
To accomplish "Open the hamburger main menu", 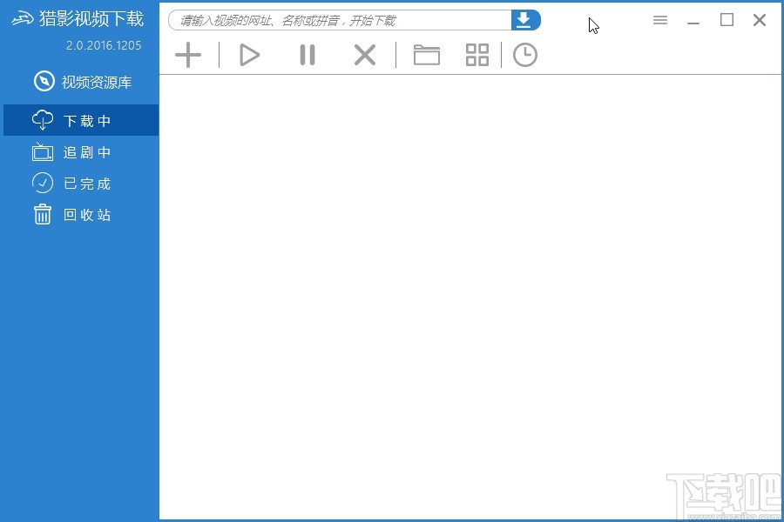I will click(660, 20).
